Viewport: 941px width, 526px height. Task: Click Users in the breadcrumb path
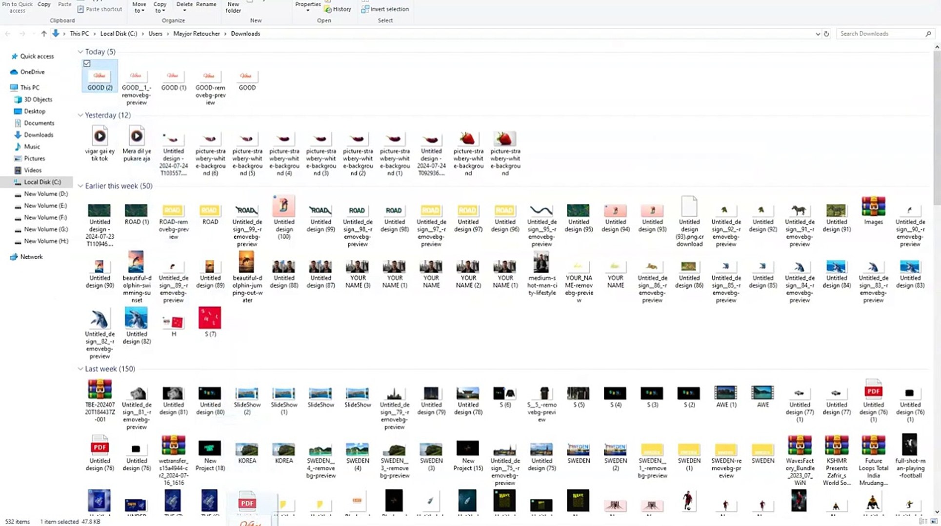point(155,34)
